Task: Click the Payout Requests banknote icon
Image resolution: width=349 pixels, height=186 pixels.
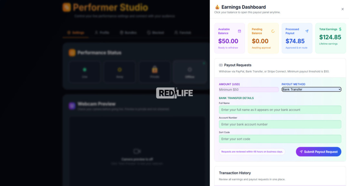Action: click(x=221, y=65)
